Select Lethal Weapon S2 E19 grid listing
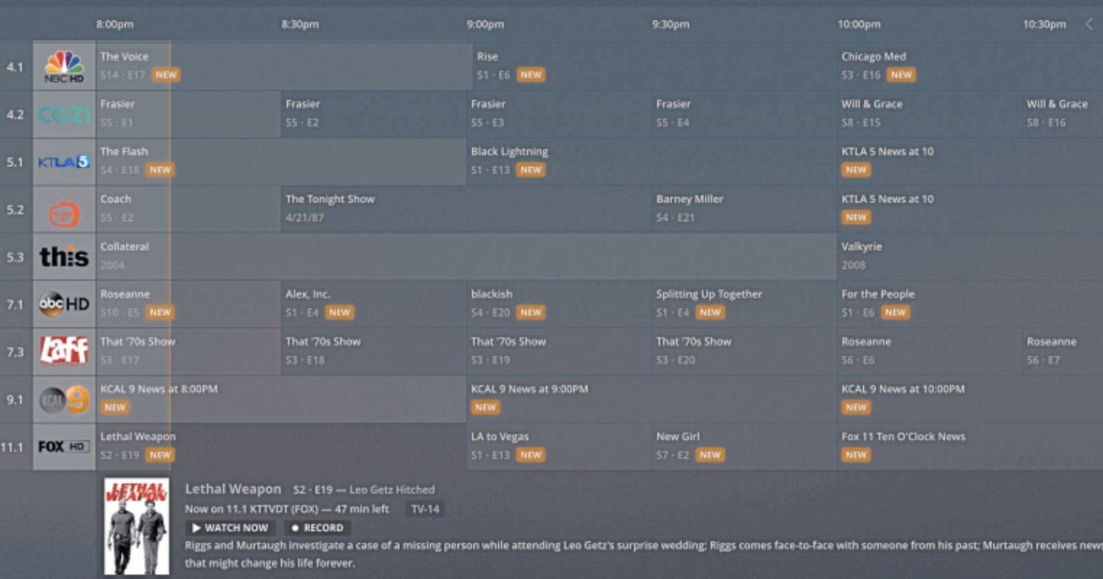This screenshot has width=1103, height=579. [281, 447]
